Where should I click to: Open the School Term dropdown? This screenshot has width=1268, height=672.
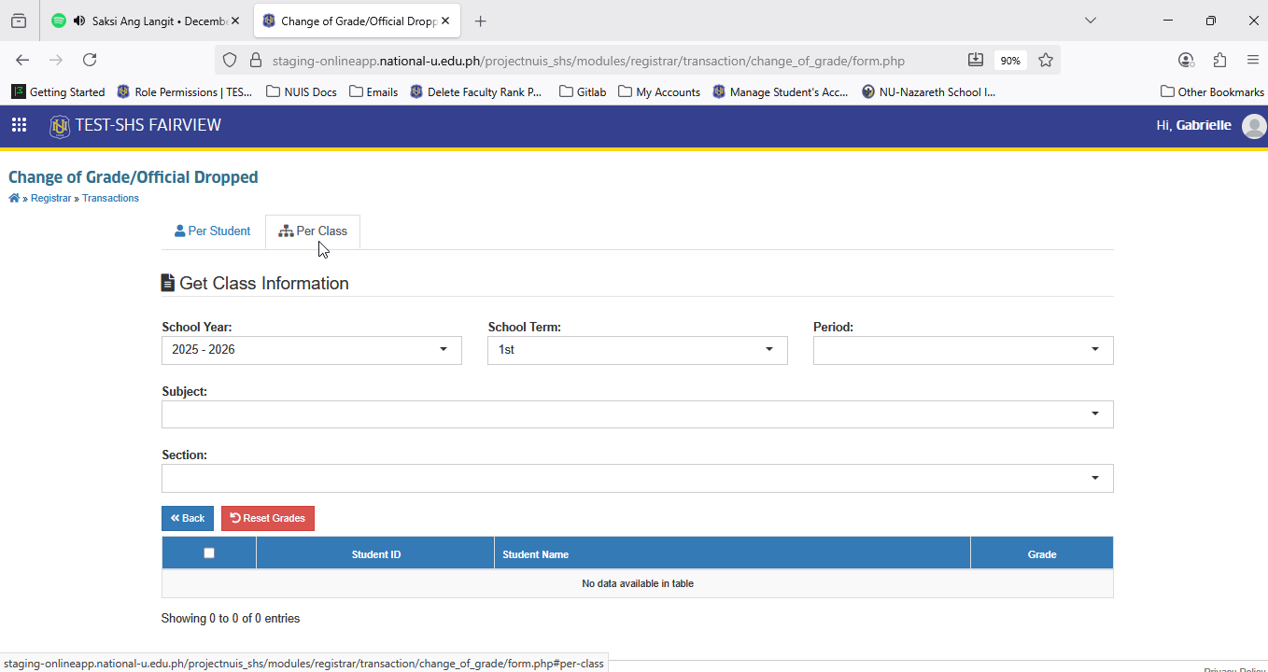pyautogui.click(x=638, y=350)
